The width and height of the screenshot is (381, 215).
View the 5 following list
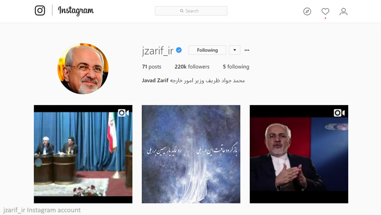[x=236, y=67]
